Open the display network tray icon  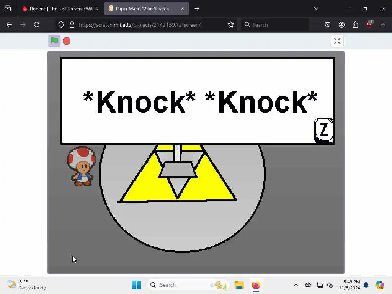pos(320,285)
